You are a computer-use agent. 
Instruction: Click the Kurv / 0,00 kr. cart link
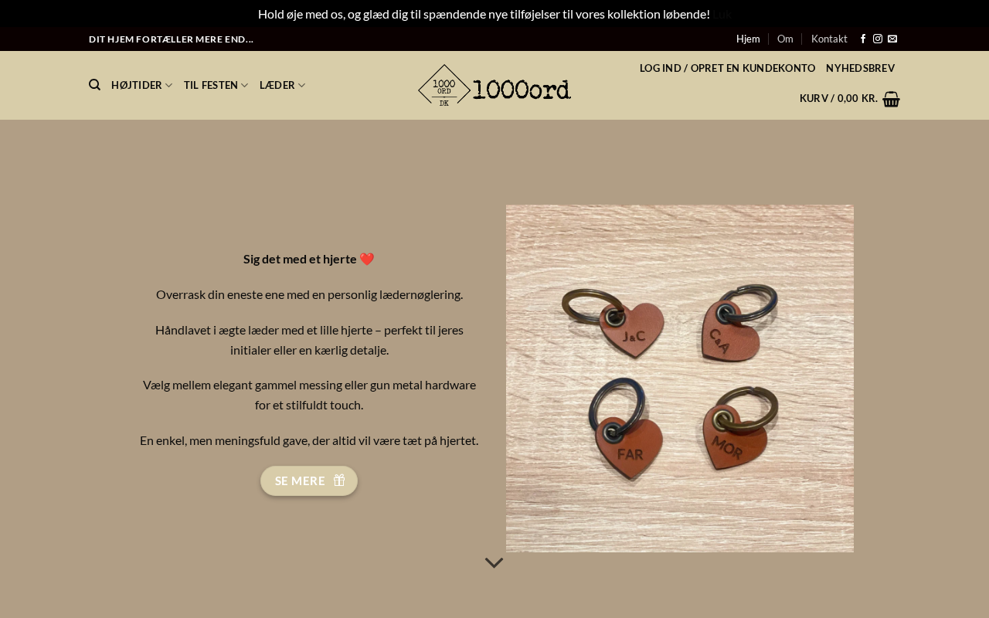(838, 98)
